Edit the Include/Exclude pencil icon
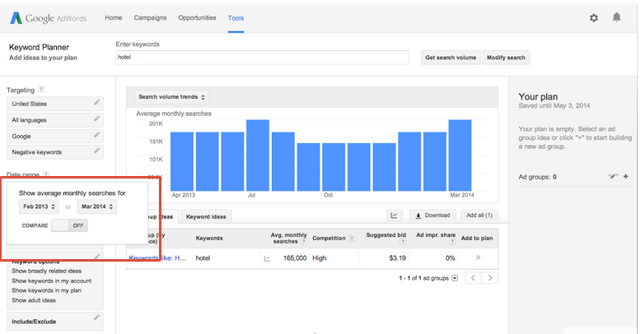The width and height of the screenshot is (641, 334). 96,318
